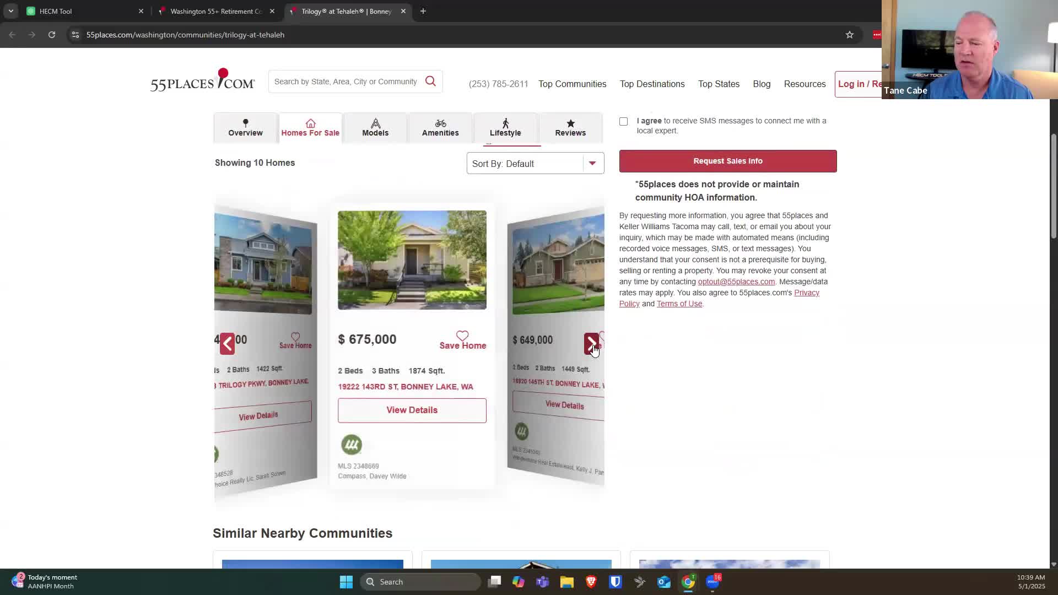Click photo of $649,000 home
Image resolution: width=1058 pixels, height=595 pixels.
[558, 264]
